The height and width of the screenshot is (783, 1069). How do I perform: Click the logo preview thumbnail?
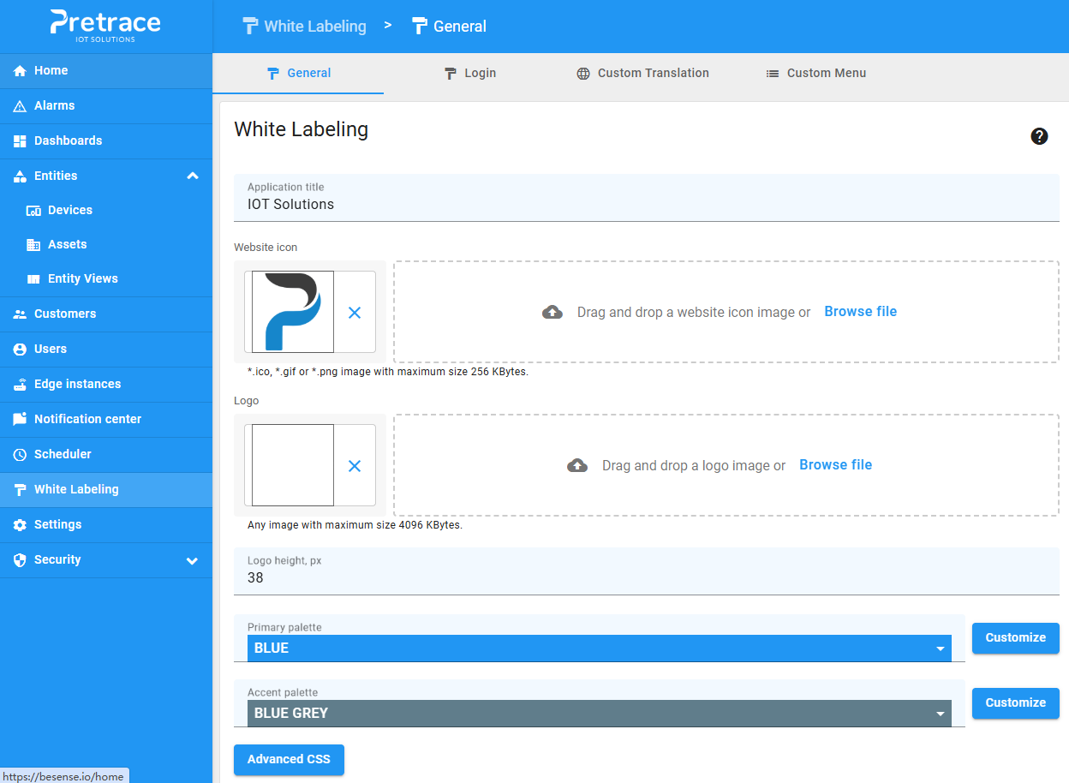click(292, 465)
